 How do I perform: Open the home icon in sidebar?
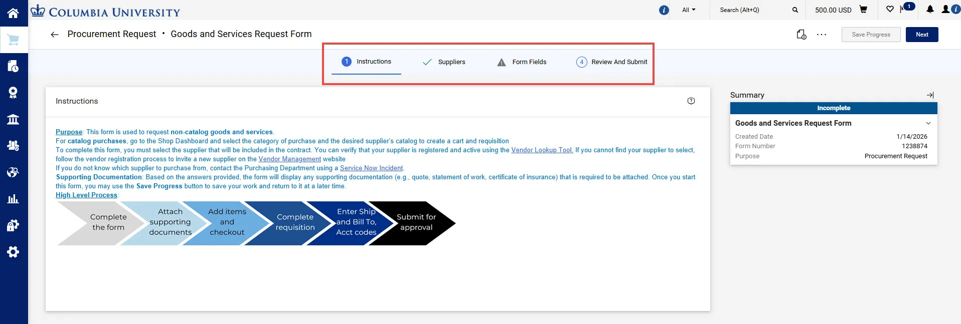pos(13,13)
